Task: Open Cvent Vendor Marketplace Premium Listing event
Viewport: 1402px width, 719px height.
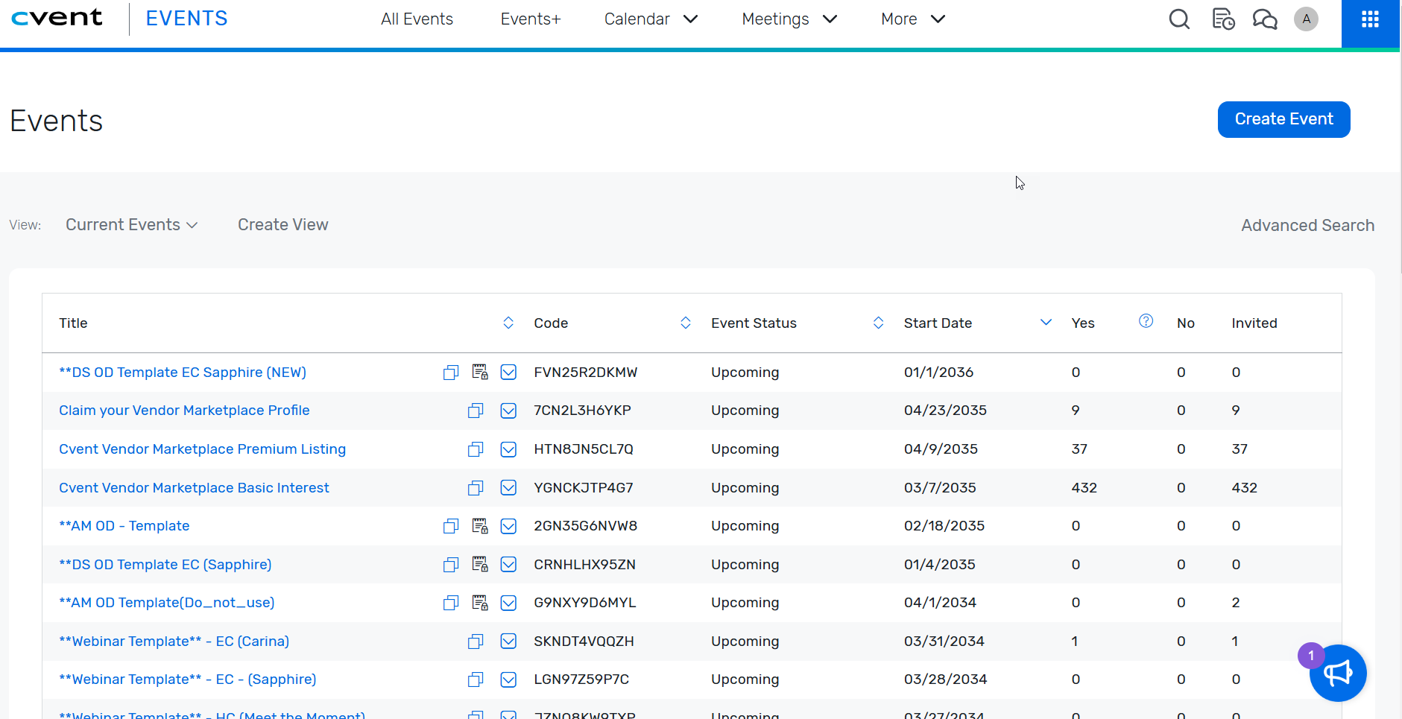Action: [202, 449]
